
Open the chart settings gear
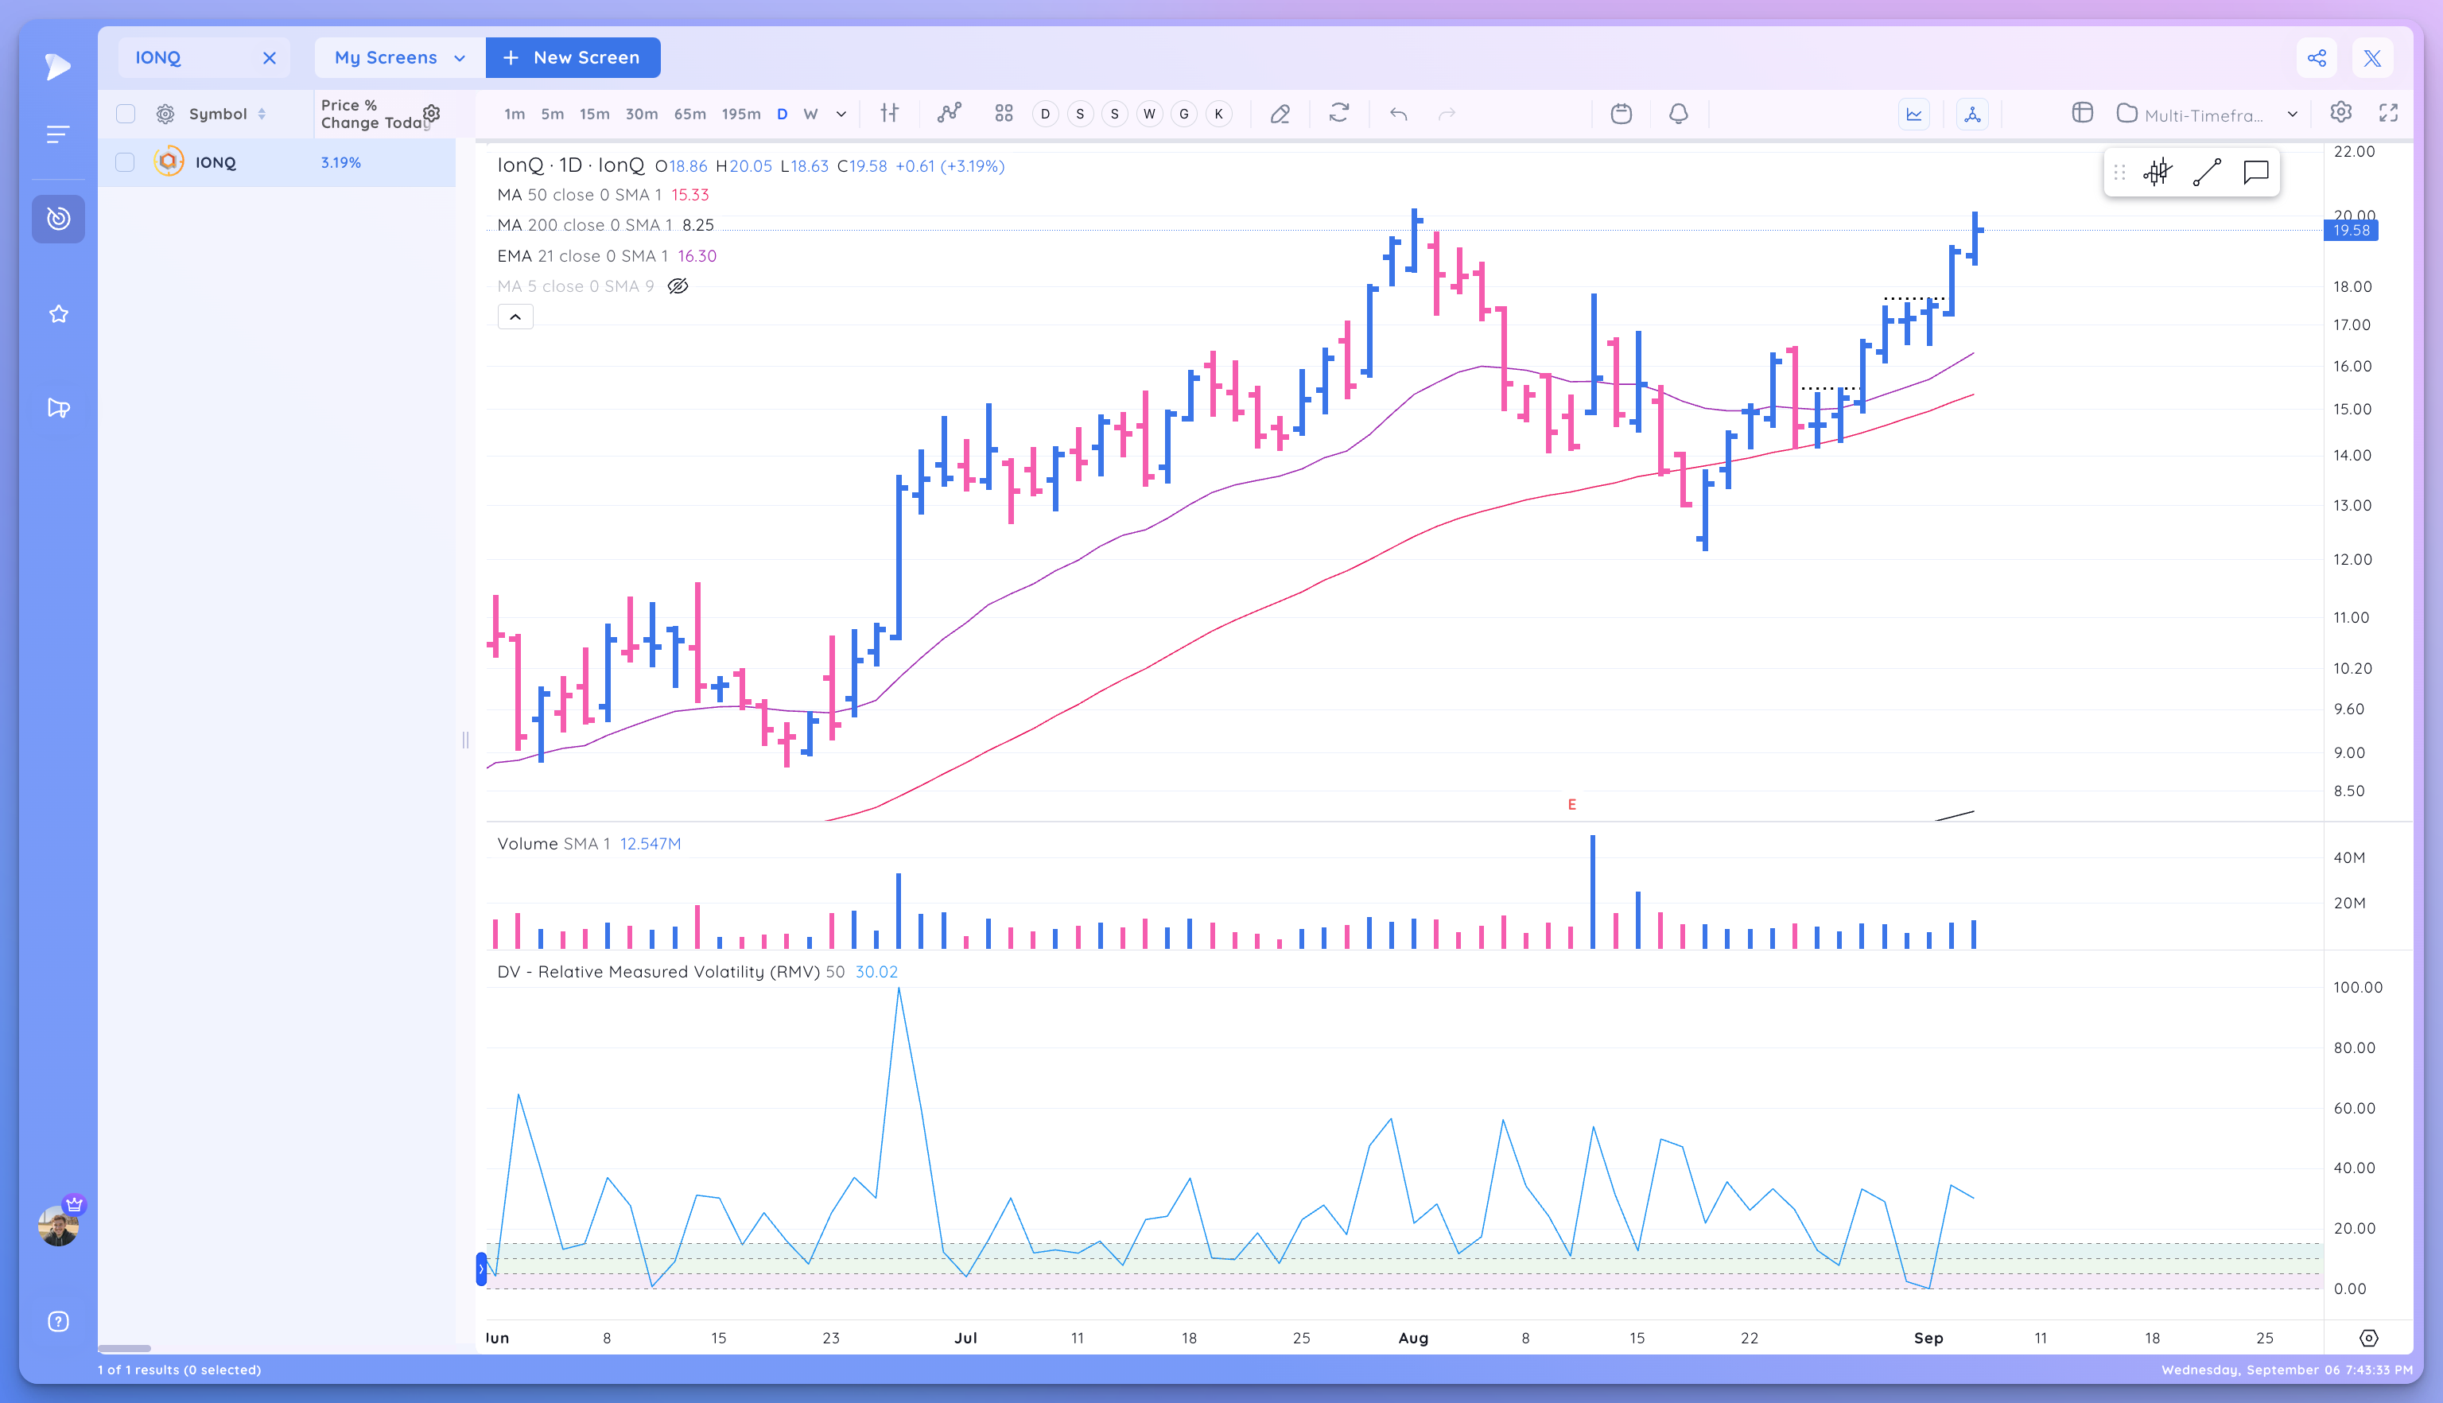click(x=2341, y=113)
